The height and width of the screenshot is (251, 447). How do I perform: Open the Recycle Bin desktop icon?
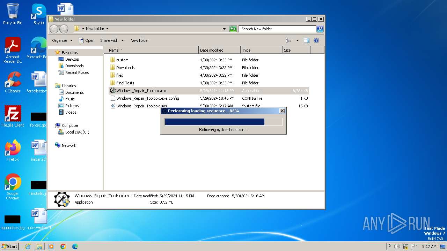point(13,14)
